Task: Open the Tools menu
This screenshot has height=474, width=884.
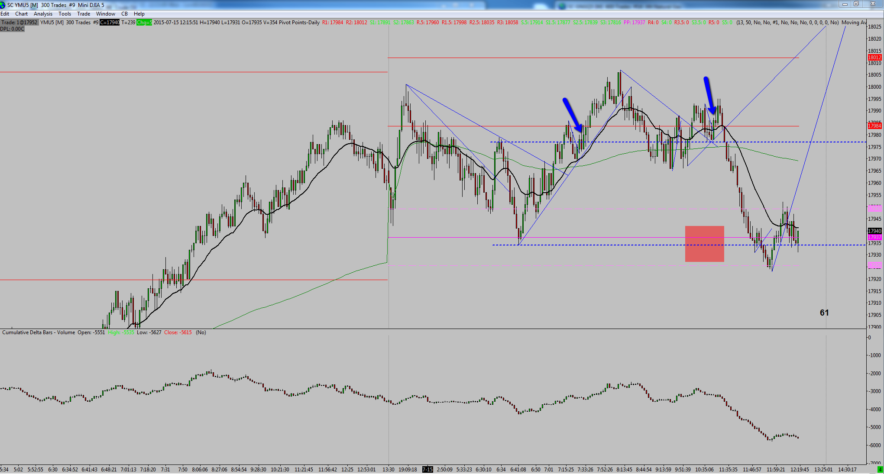Action: pos(65,14)
